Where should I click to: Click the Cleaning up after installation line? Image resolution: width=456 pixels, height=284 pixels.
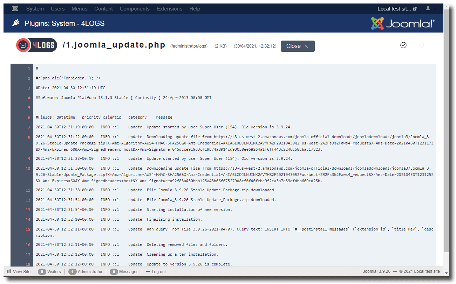coord(127,254)
